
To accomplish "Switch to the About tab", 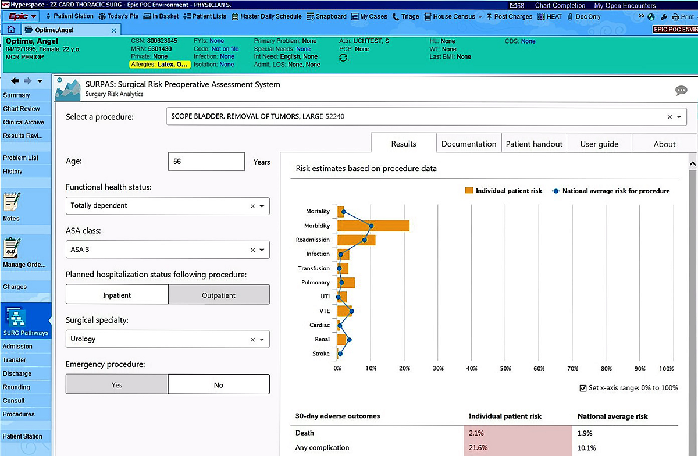I will coord(664,144).
